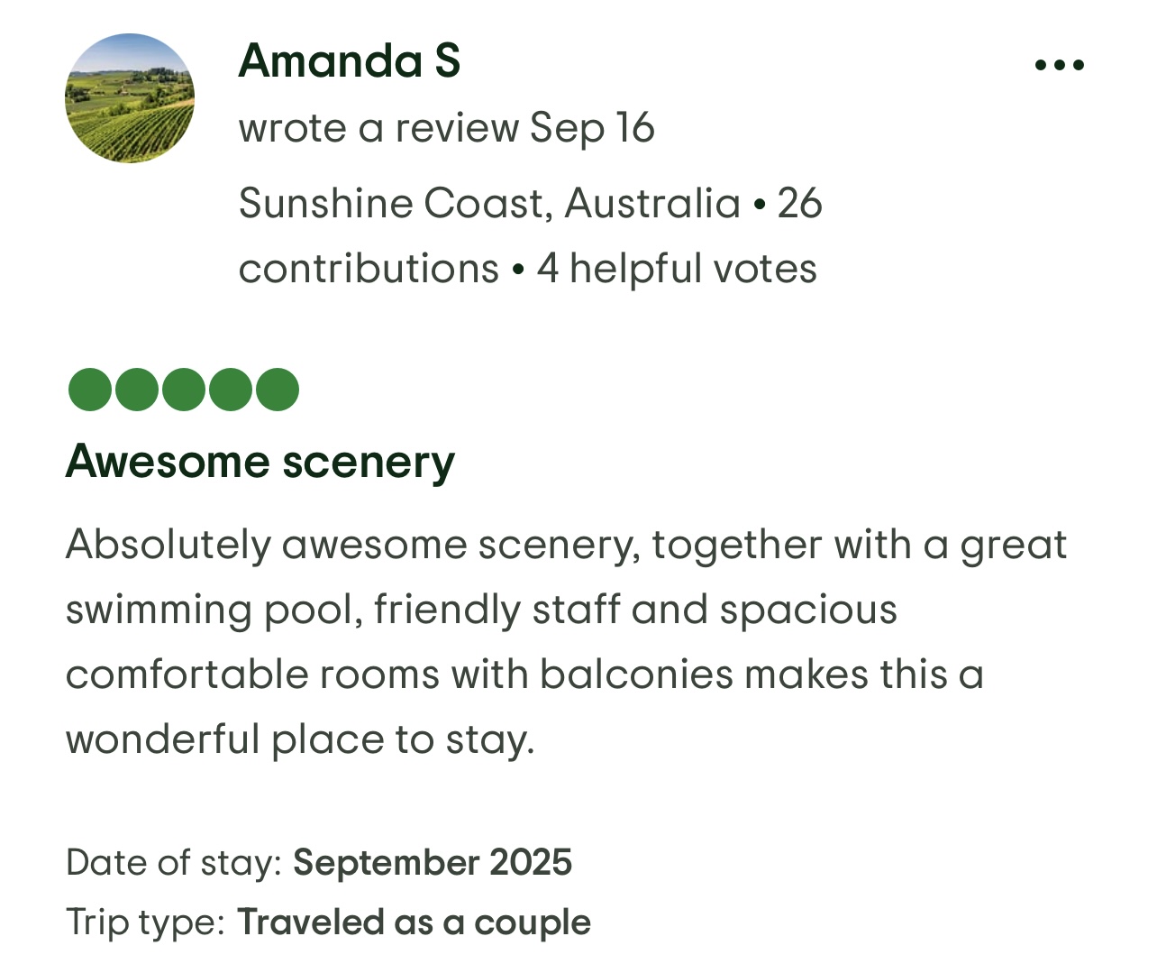Click the 'Trip type:' label
Viewport: 1157px width, 973px height.
pos(145,923)
